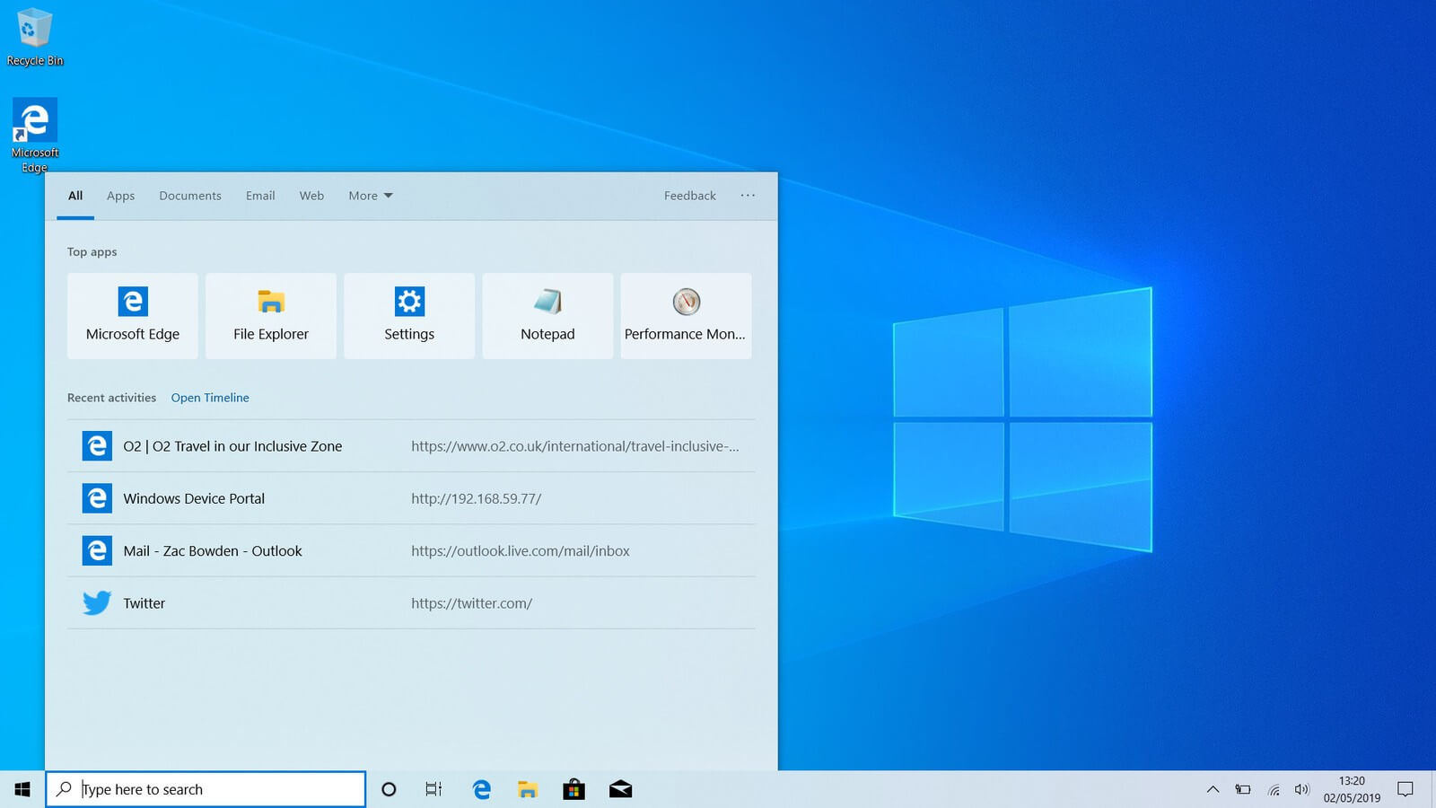The width and height of the screenshot is (1436, 808).
Task: Expand the More search filter dropdown
Action: (x=370, y=196)
